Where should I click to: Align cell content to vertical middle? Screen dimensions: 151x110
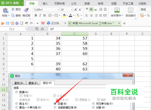point(91,10)
